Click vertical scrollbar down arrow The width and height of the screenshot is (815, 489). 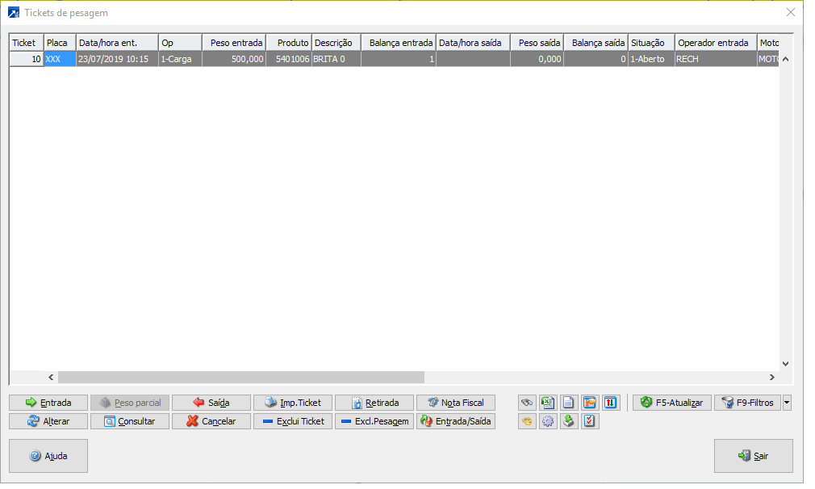(x=785, y=364)
